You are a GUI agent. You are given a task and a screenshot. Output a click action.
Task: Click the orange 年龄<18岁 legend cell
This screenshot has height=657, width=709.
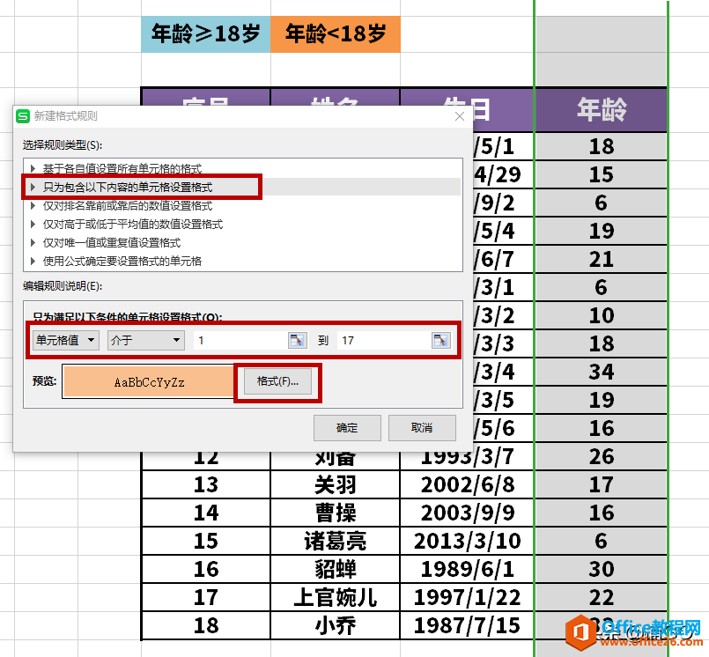336,34
